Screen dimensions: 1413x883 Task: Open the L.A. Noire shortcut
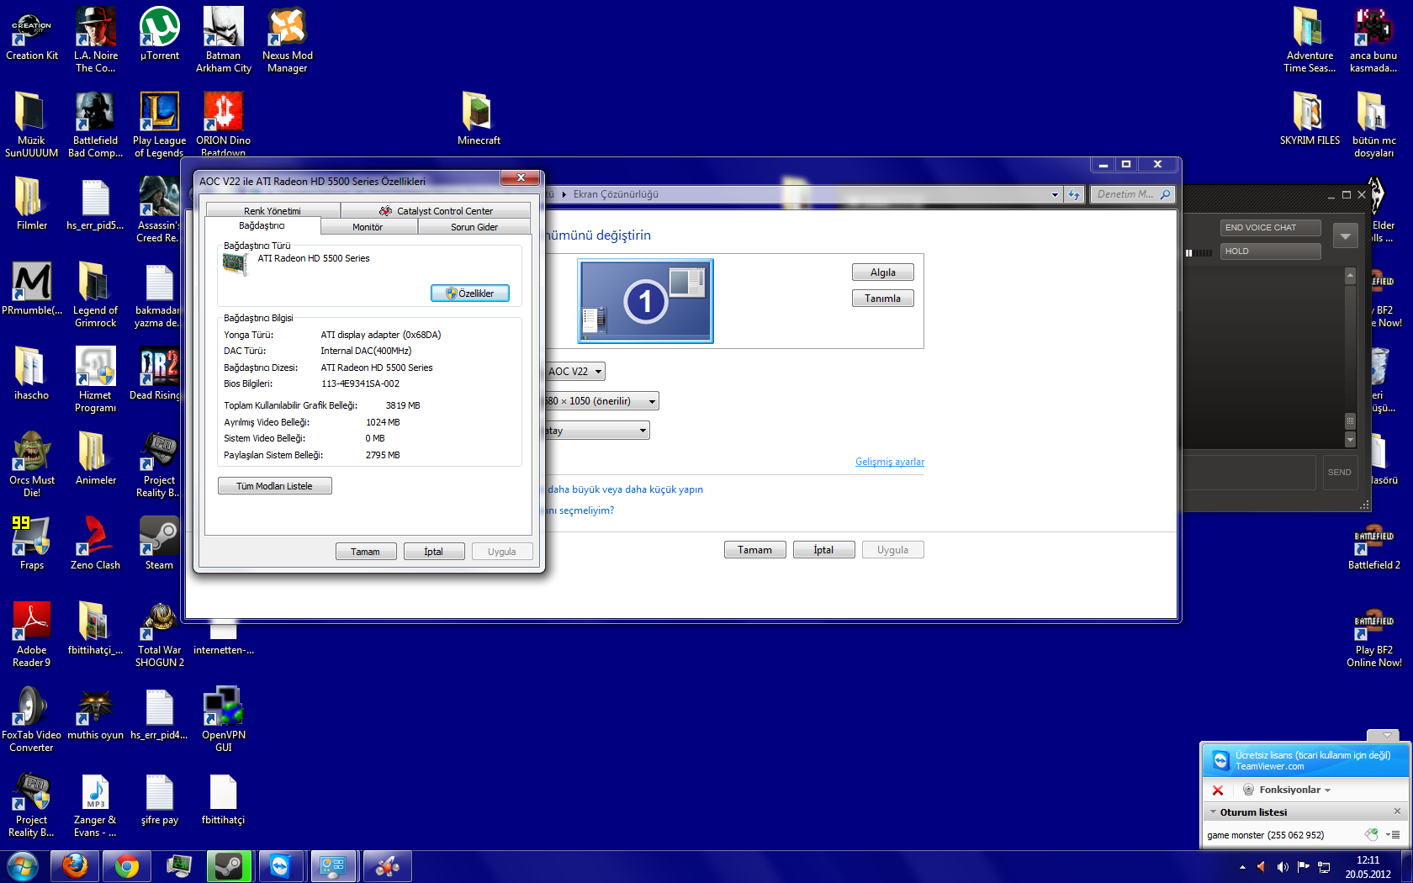pyautogui.click(x=96, y=40)
